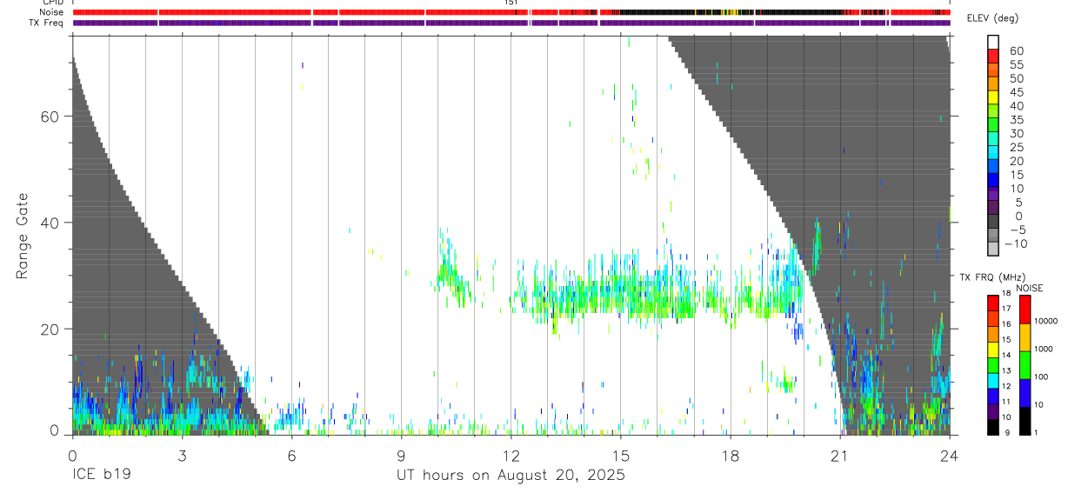This screenshot has width=1068, height=493.
Task: Click the elevation colorbar label 25
Action: [1016, 148]
